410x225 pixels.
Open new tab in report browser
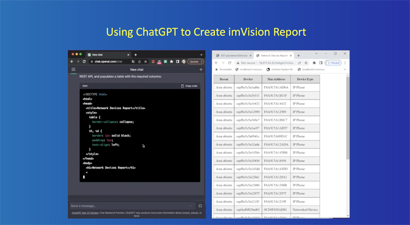click(298, 55)
